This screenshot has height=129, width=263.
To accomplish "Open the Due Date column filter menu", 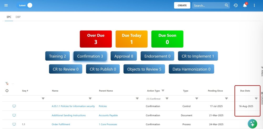I will [x=256, y=98].
